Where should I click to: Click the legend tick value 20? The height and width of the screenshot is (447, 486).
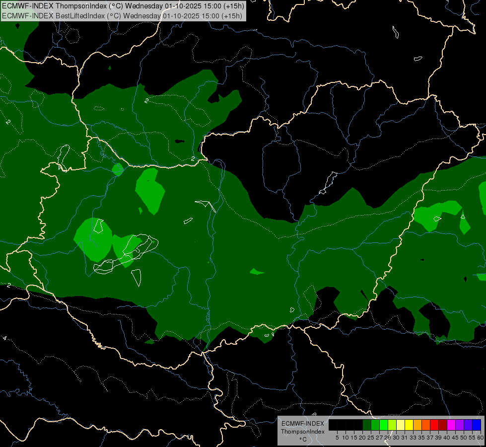(x=362, y=438)
